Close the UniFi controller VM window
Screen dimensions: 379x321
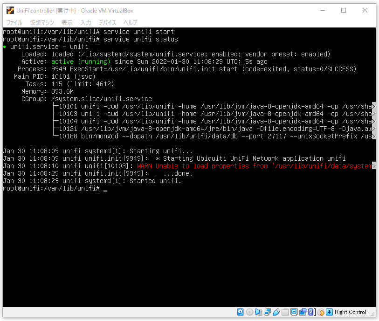pyautogui.click(x=365, y=10)
